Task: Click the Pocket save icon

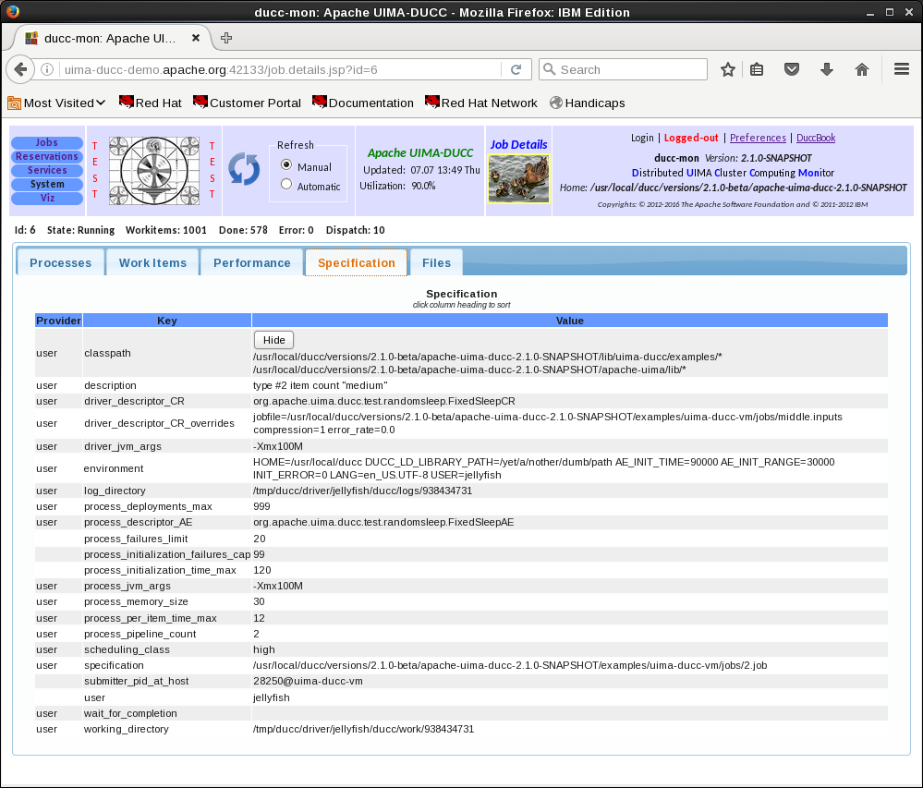Action: click(x=792, y=69)
